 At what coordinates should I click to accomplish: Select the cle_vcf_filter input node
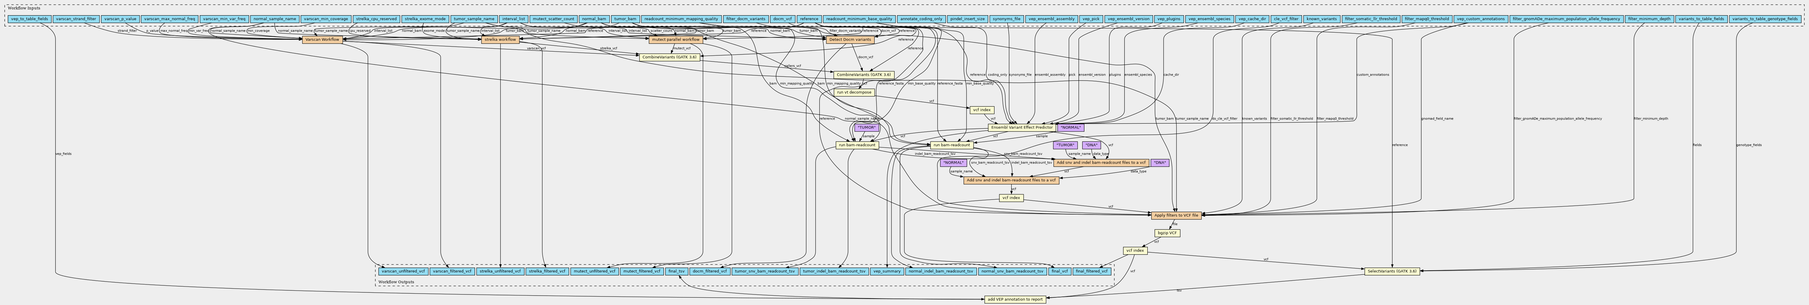1286,19
